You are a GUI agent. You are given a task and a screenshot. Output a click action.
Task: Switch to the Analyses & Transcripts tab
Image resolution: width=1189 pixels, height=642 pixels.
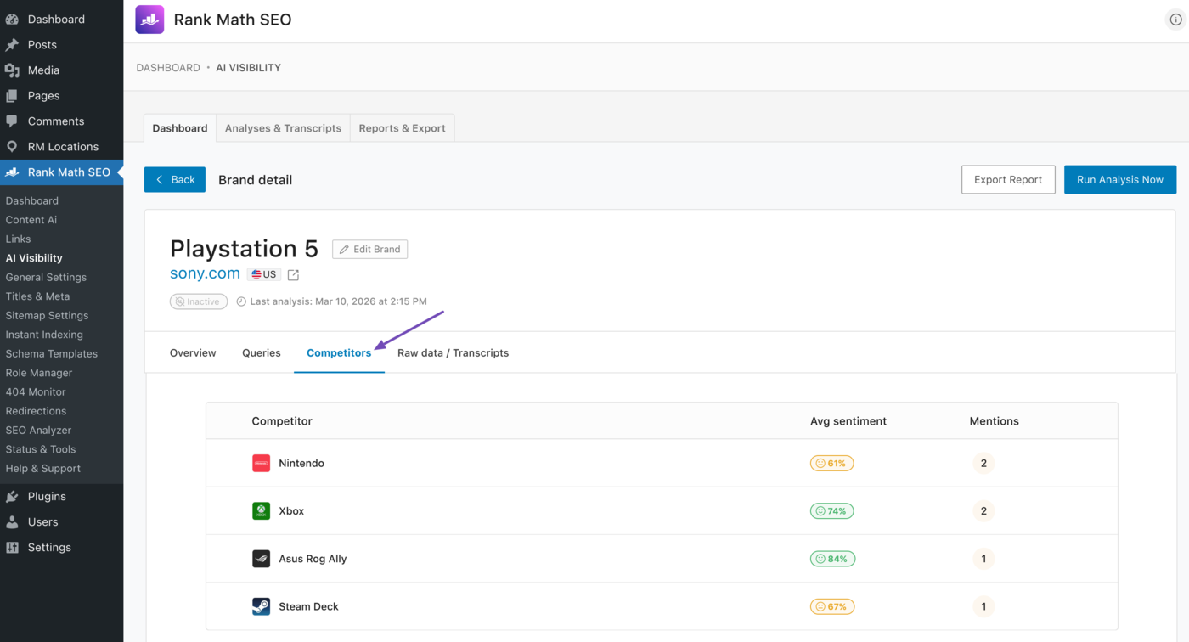283,128
